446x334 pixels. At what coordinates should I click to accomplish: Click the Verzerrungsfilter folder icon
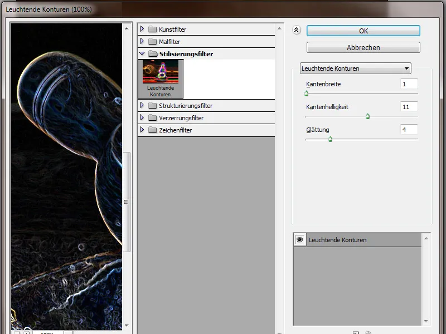pos(152,118)
